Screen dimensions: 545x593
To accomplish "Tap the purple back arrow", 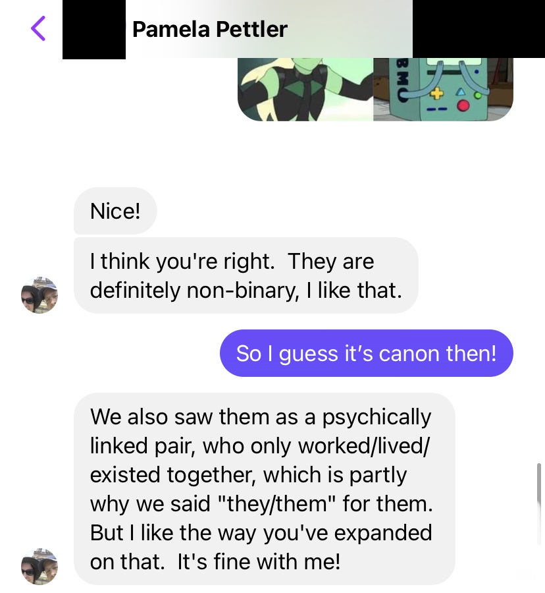I will click(38, 28).
